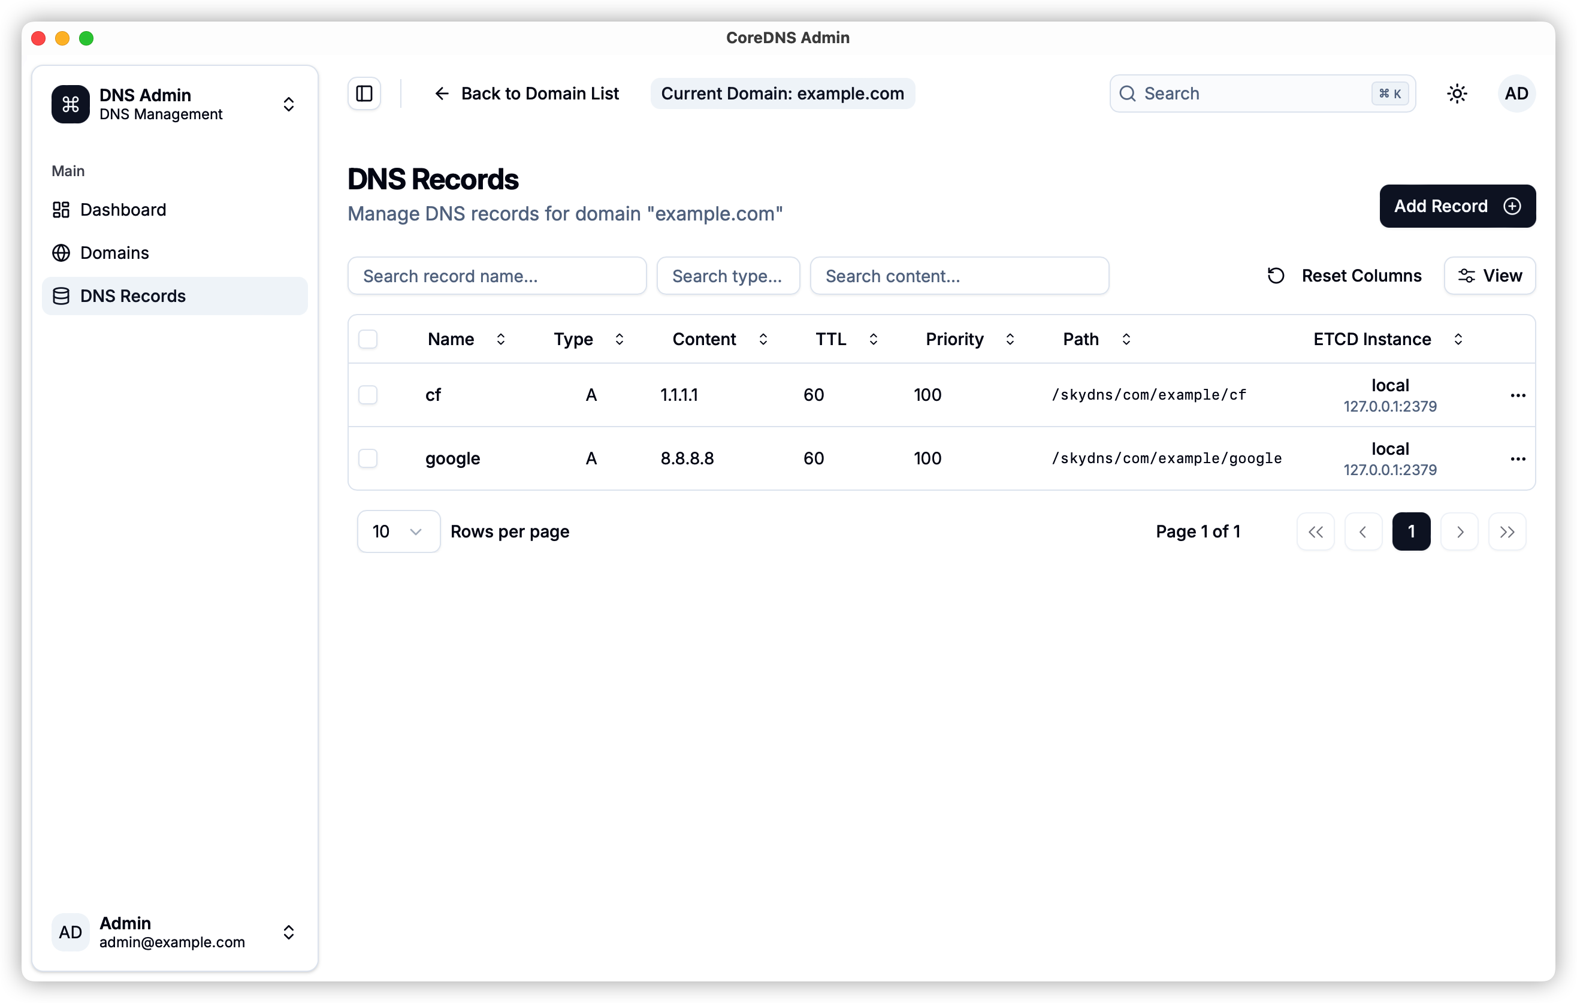Open the AD user avatar menu

pyautogui.click(x=1516, y=93)
